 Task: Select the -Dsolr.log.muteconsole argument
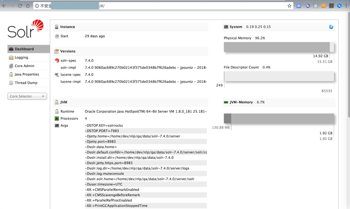[x=104, y=174]
